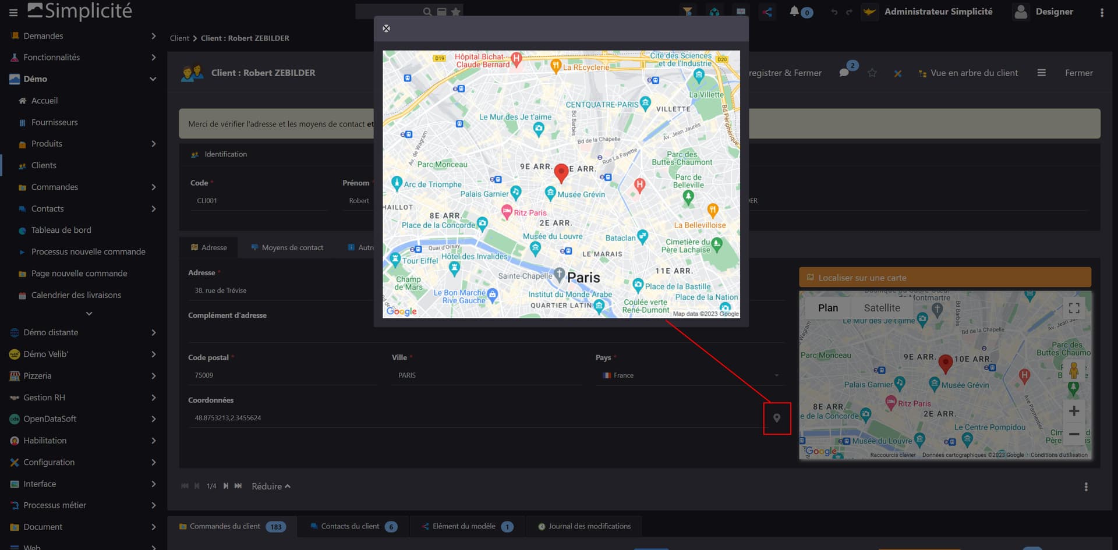This screenshot has height=550, width=1118.
Task: Close the map popup dialog
Action: tap(386, 29)
